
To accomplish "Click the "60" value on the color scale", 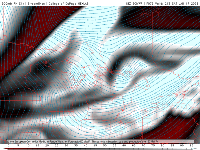I will pyautogui.click(x=124, y=145).
